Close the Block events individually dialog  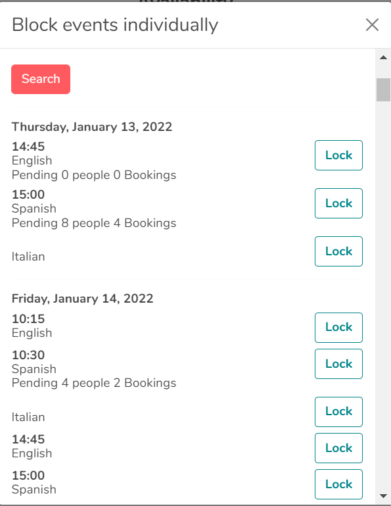coord(372,25)
